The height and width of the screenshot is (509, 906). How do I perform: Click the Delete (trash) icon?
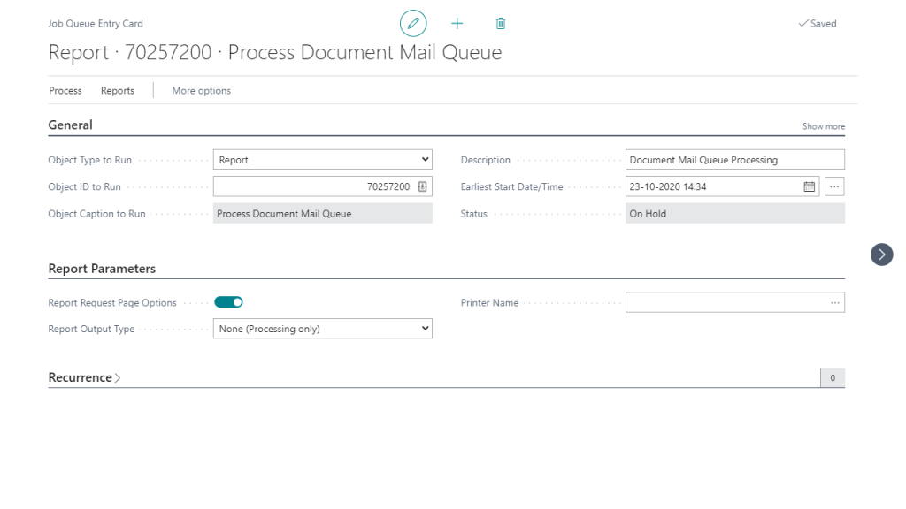(x=500, y=23)
